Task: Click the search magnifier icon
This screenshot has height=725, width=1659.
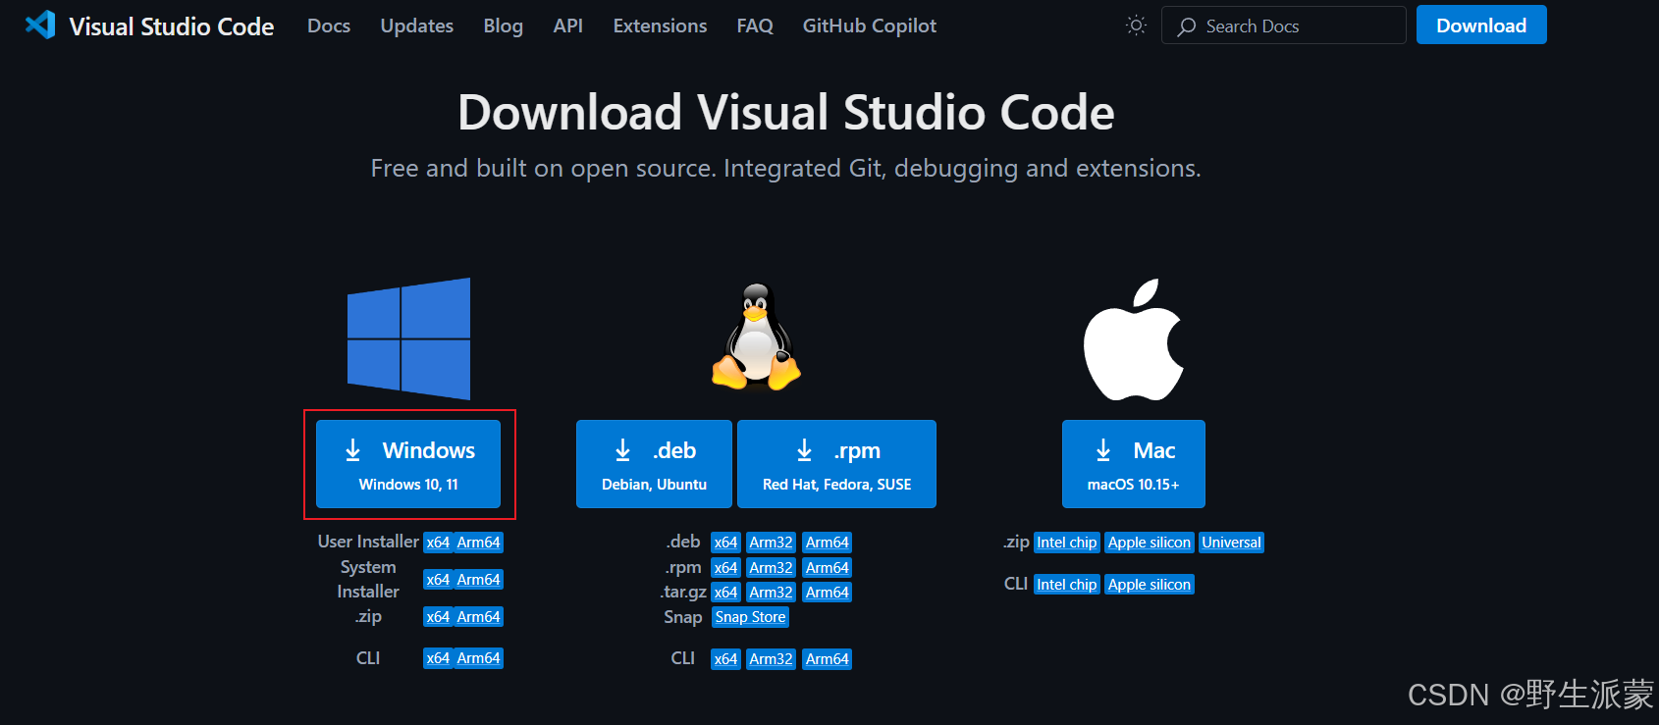Action: coord(1187,26)
